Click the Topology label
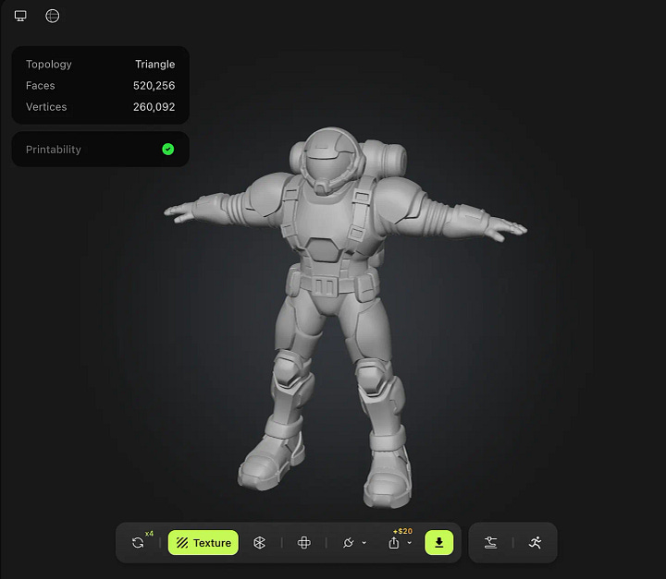The width and height of the screenshot is (666, 579). pyautogui.click(x=48, y=64)
